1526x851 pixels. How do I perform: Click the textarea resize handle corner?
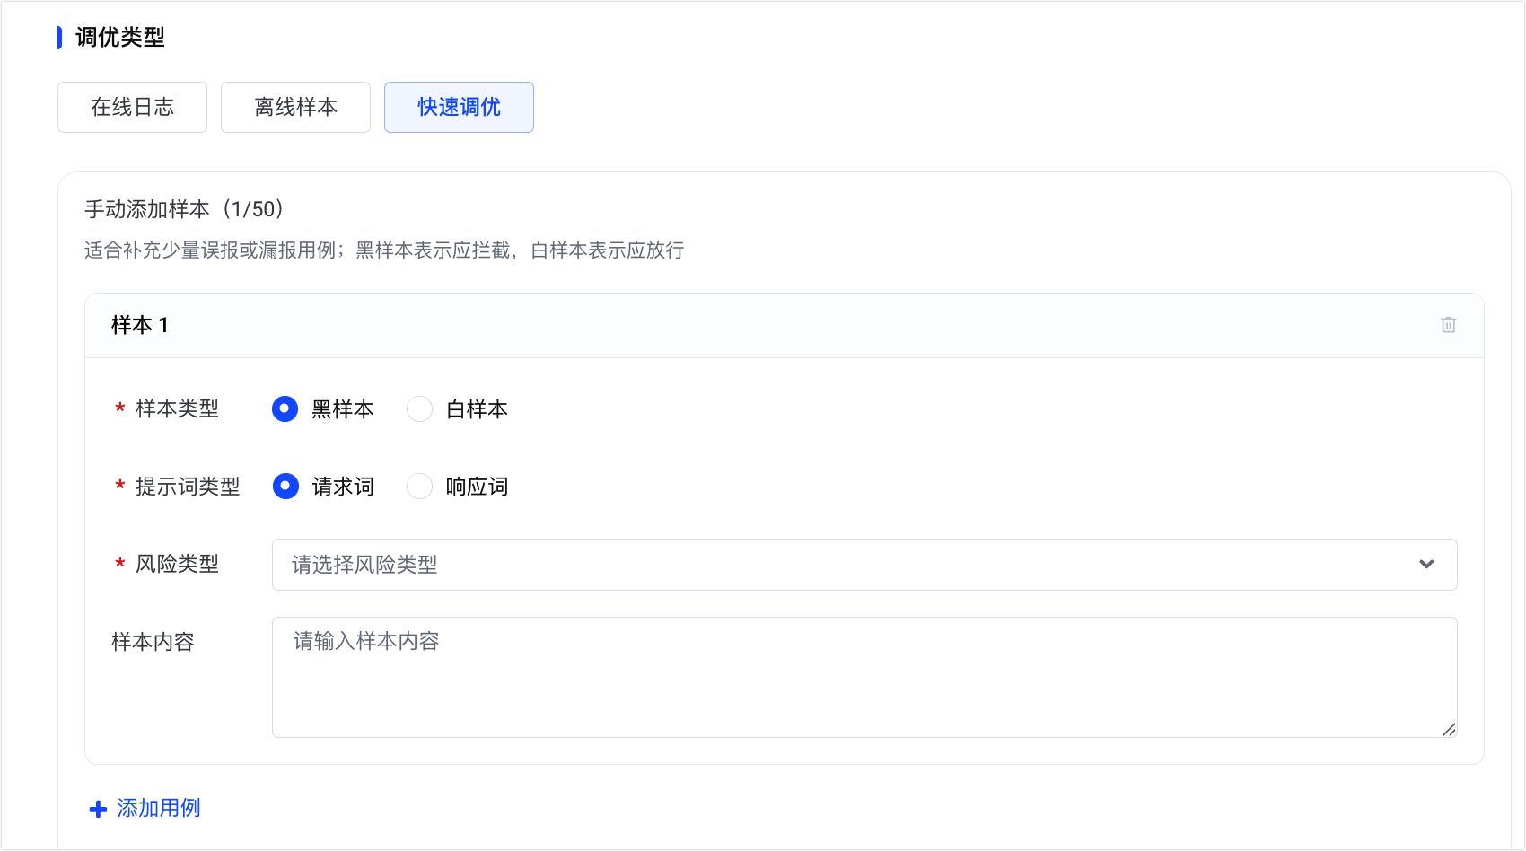click(x=1449, y=730)
